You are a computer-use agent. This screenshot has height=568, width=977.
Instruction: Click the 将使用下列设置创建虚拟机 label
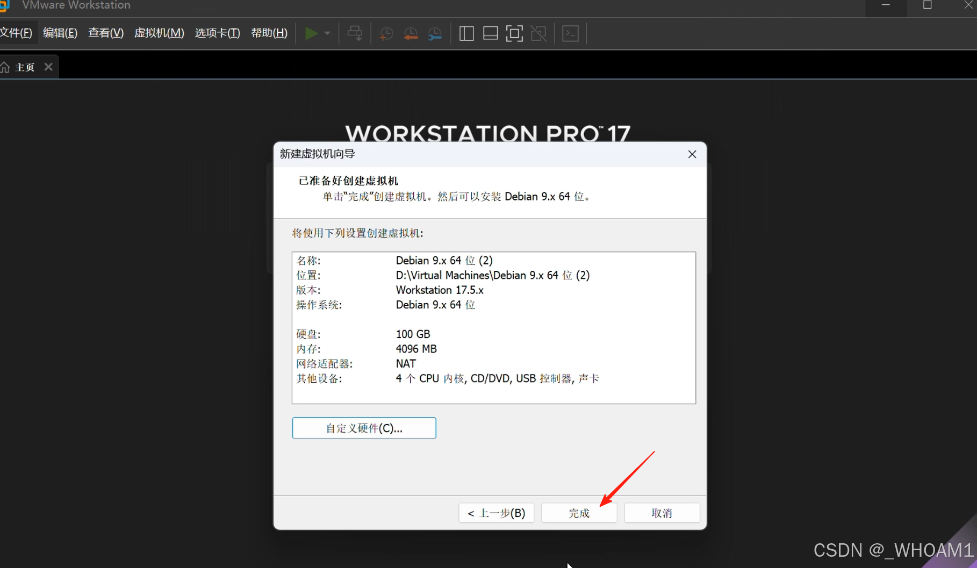357,233
